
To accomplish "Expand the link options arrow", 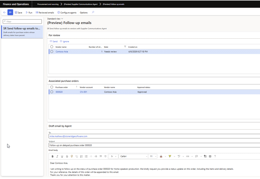I will (x=192, y=156).
